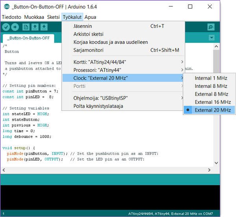Screen dimensions: 236x217
Task: Click the horizontal scrollbar right arrow
Action: pyautogui.click(x=209, y=170)
